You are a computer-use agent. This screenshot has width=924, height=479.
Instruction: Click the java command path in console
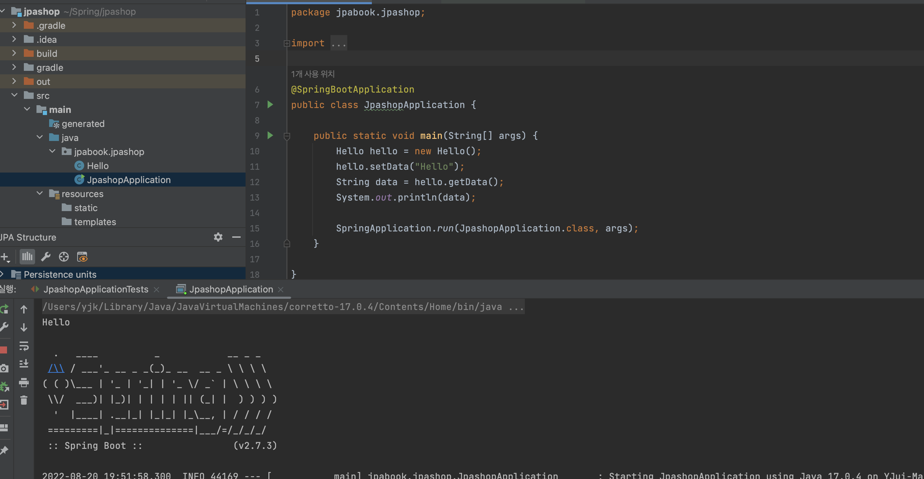pyautogui.click(x=273, y=307)
